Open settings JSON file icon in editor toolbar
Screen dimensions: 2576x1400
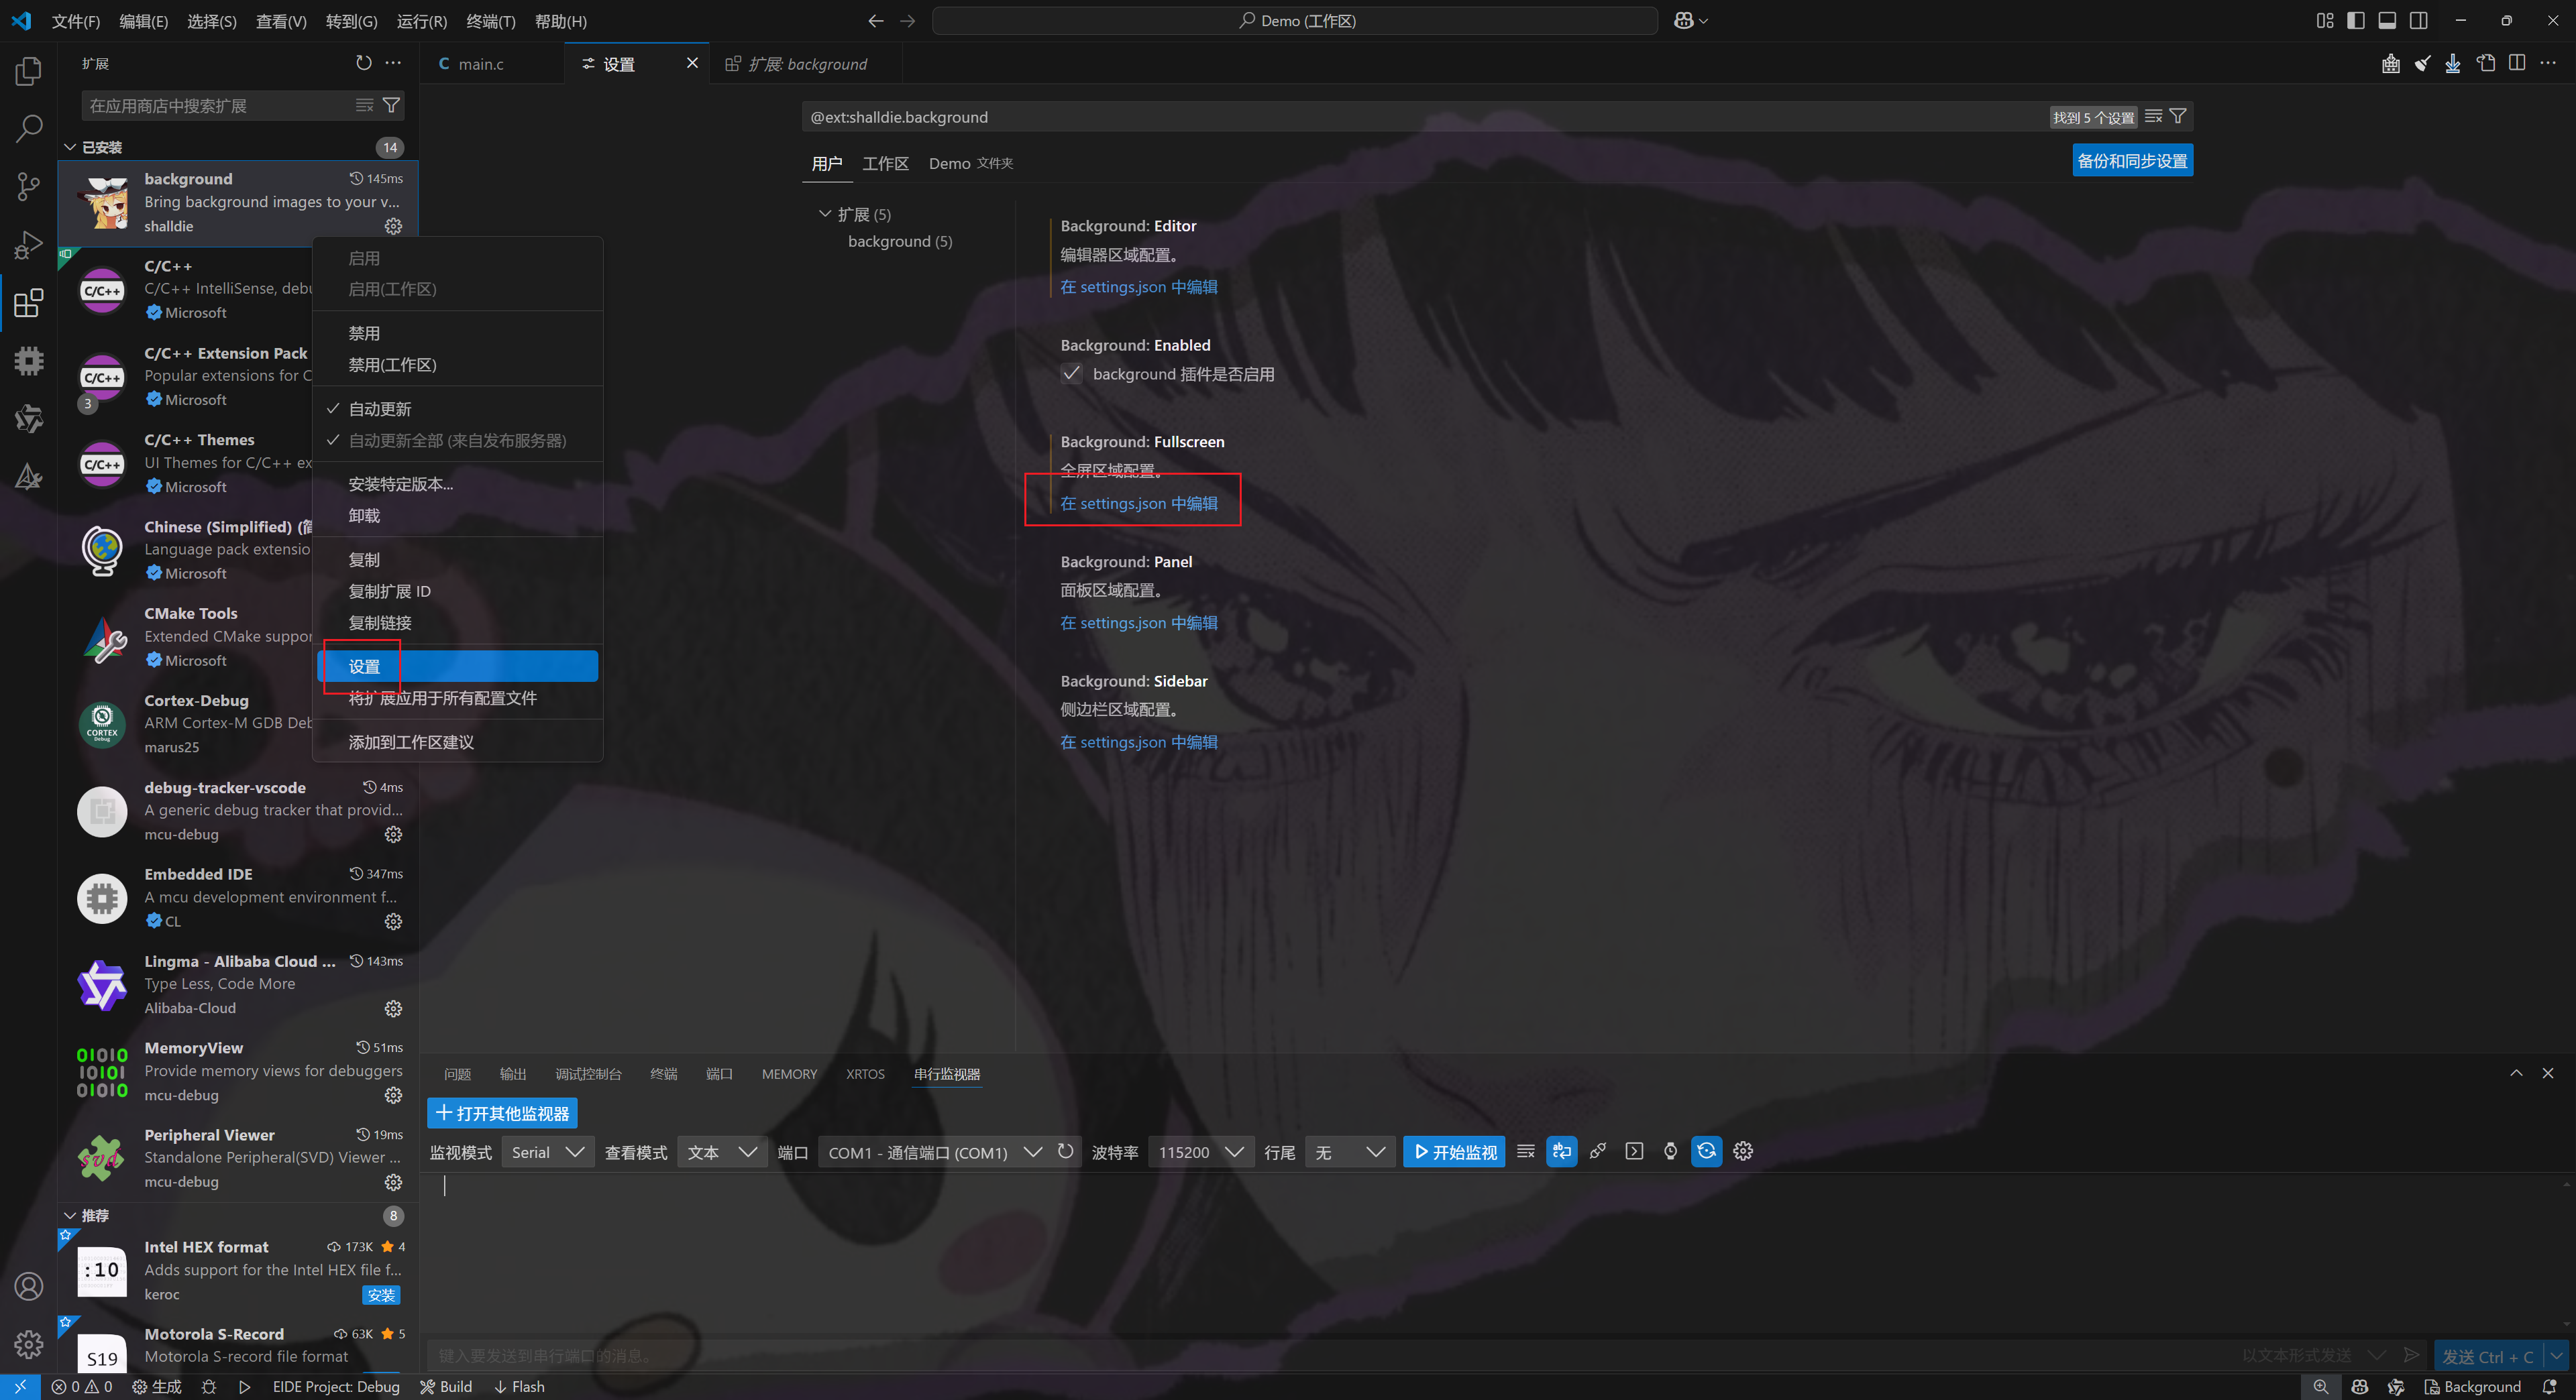(x=2485, y=64)
